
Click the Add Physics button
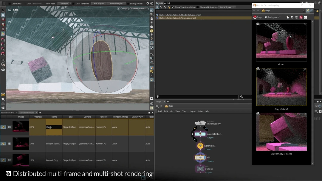click(x=99, y=4)
